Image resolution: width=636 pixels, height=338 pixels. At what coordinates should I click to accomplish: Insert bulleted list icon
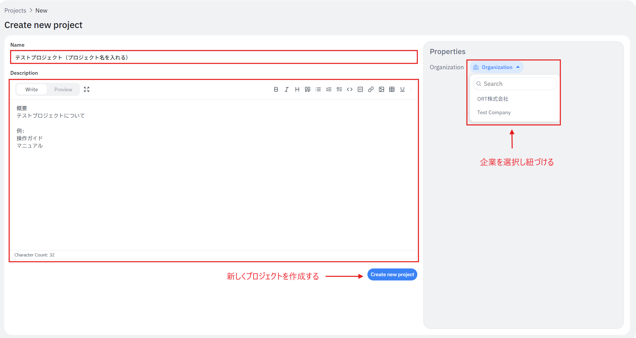[318, 89]
